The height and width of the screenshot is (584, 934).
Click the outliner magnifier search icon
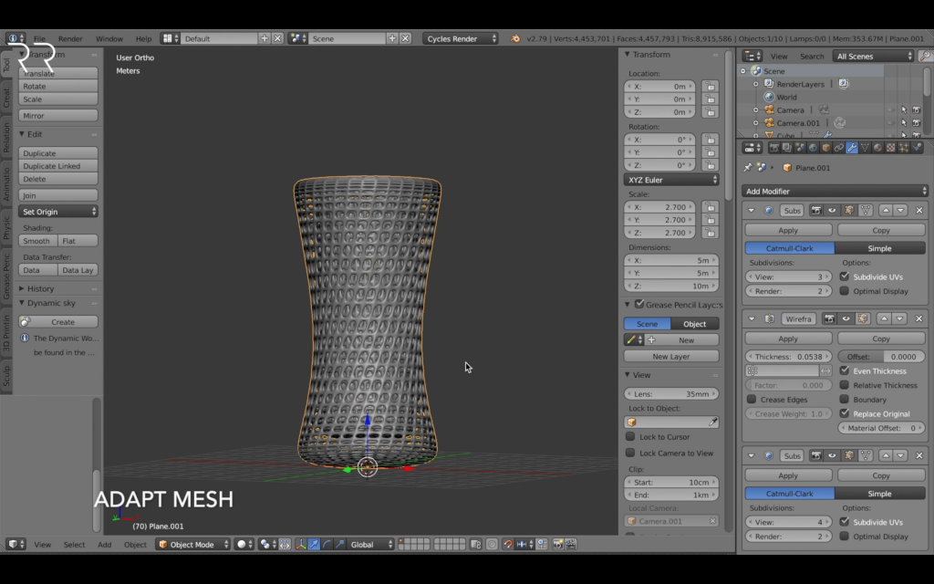925,56
